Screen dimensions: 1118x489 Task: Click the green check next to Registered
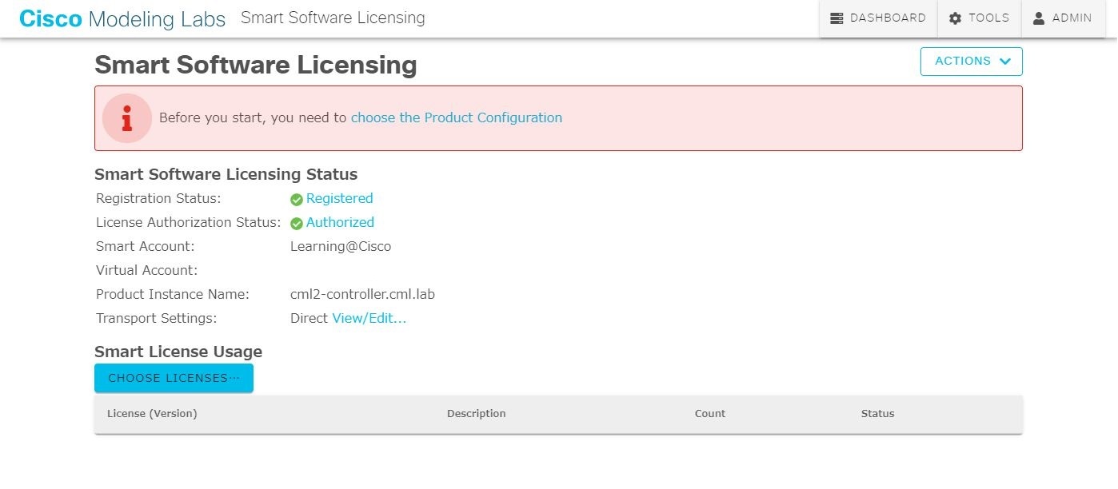point(296,199)
